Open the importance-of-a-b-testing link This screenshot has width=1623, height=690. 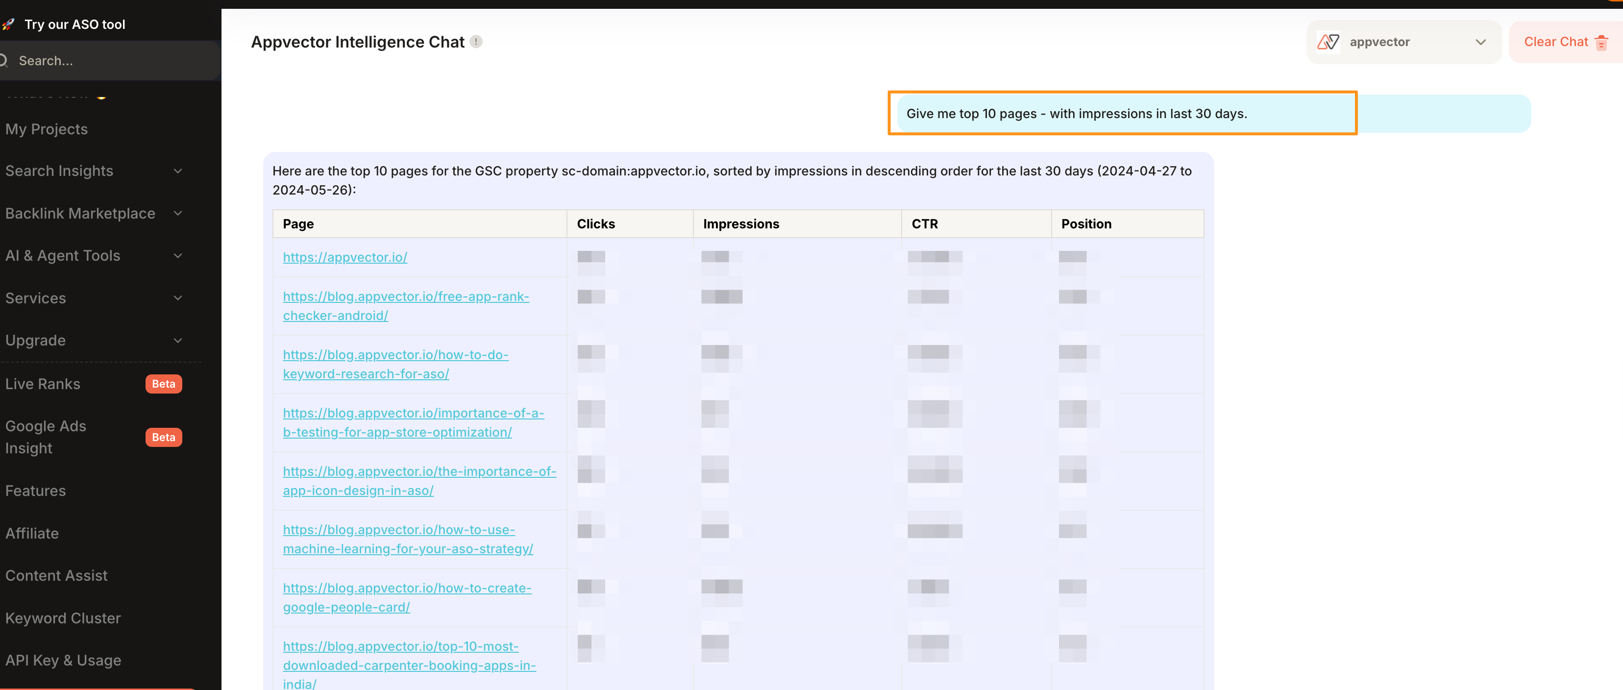(x=413, y=422)
